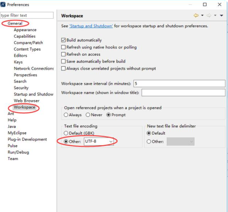Open the Java preferences category

(12, 127)
